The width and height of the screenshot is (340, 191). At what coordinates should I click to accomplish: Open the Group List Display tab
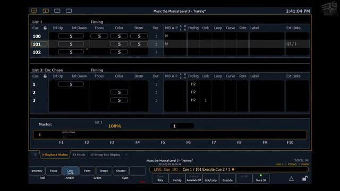coord(105,154)
